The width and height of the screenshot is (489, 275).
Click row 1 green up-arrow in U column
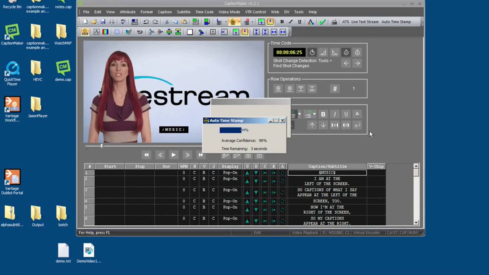tap(247, 173)
